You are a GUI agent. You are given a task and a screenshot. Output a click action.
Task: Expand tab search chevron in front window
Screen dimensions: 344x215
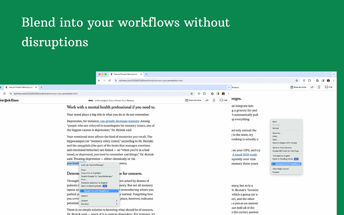tap(229, 87)
